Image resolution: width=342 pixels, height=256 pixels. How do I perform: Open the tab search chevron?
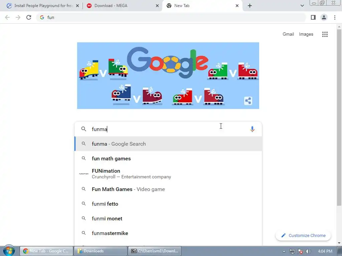(x=302, y=6)
